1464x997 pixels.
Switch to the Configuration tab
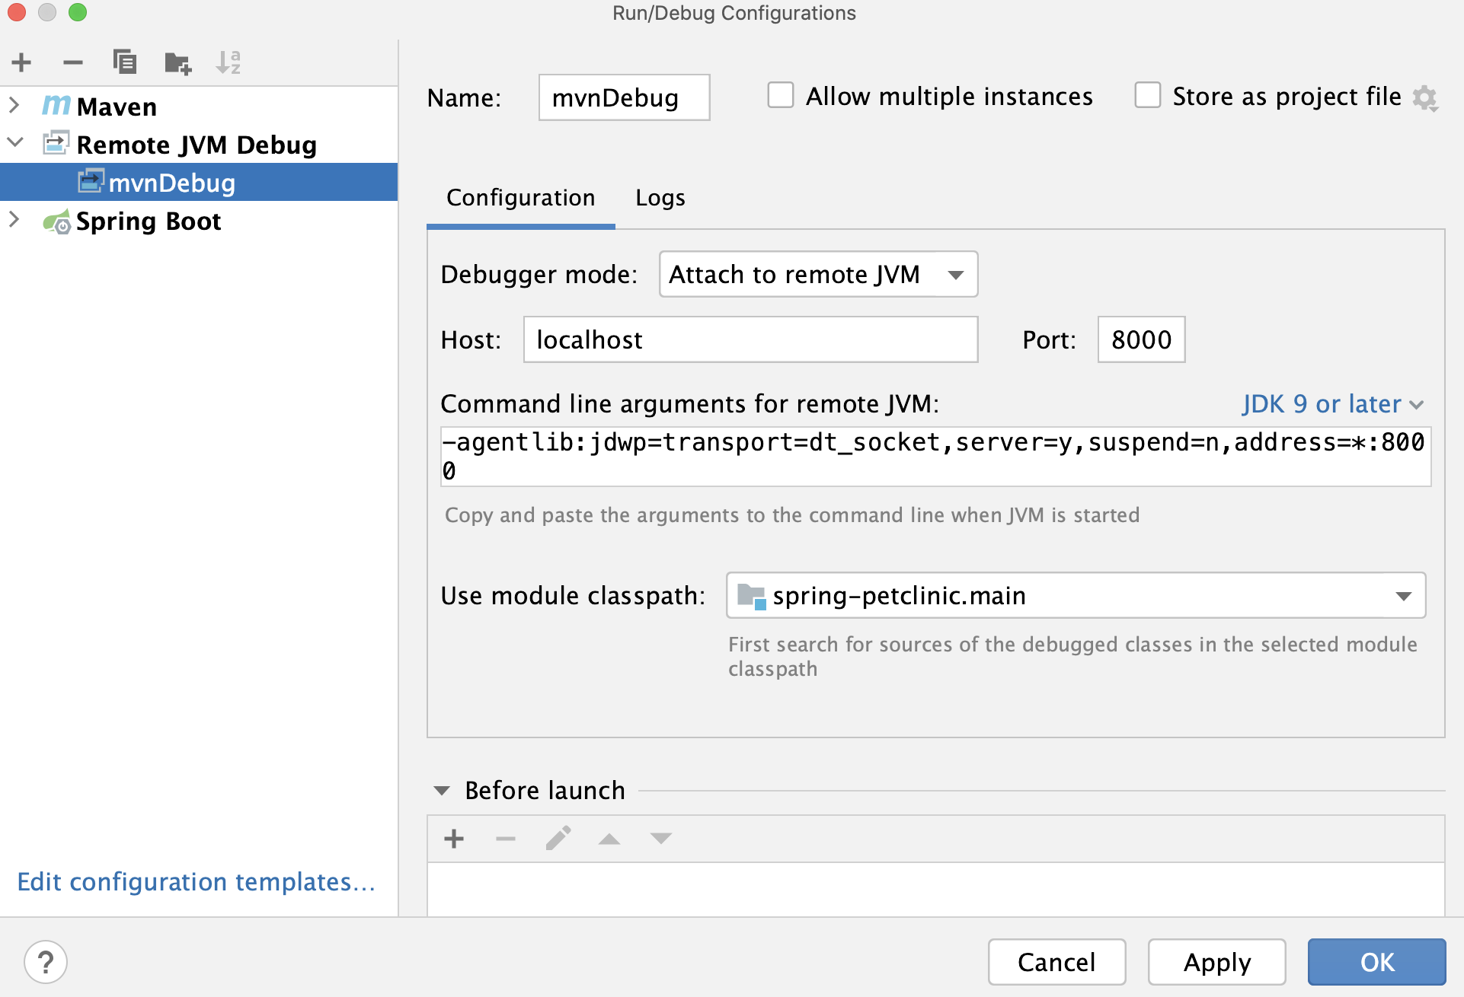(x=519, y=196)
